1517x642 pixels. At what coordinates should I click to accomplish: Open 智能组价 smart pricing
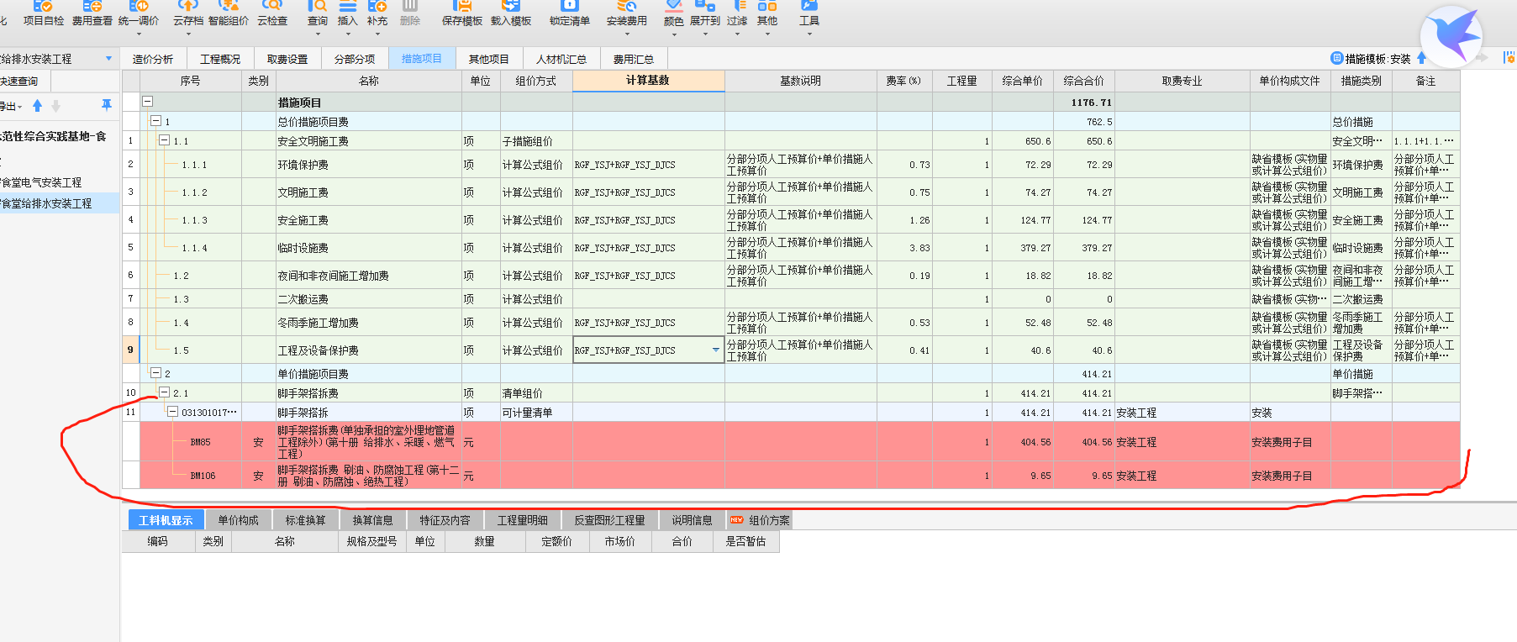(x=229, y=13)
